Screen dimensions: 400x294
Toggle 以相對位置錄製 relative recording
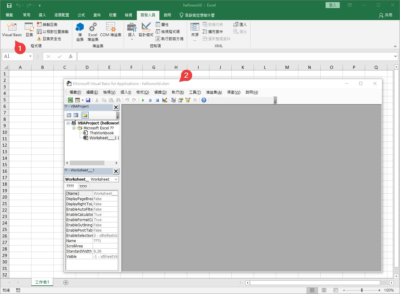click(x=53, y=31)
